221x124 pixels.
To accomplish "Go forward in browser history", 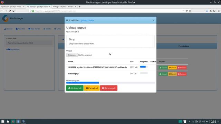I will [6, 11].
